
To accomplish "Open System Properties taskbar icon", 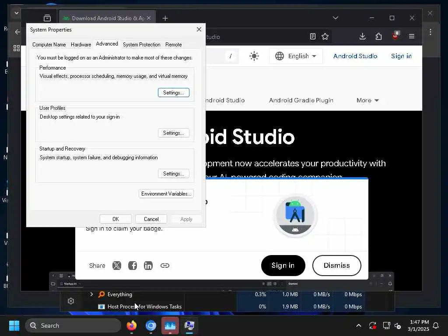I will tap(189, 325).
